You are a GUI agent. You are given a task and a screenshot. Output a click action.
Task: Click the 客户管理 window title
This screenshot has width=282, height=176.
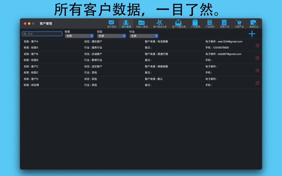(x=46, y=24)
